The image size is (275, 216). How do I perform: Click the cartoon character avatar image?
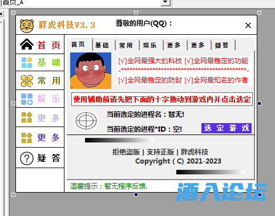[x=91, y=71]
